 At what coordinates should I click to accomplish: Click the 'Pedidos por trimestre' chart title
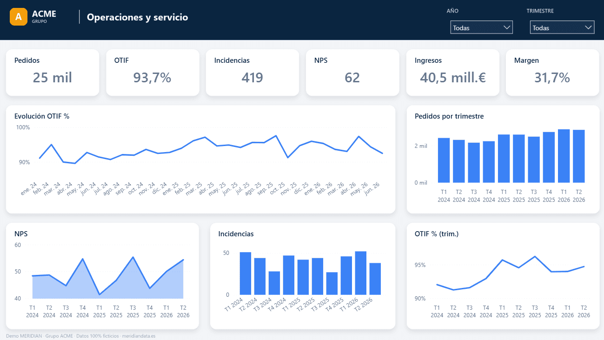point(449,116)
